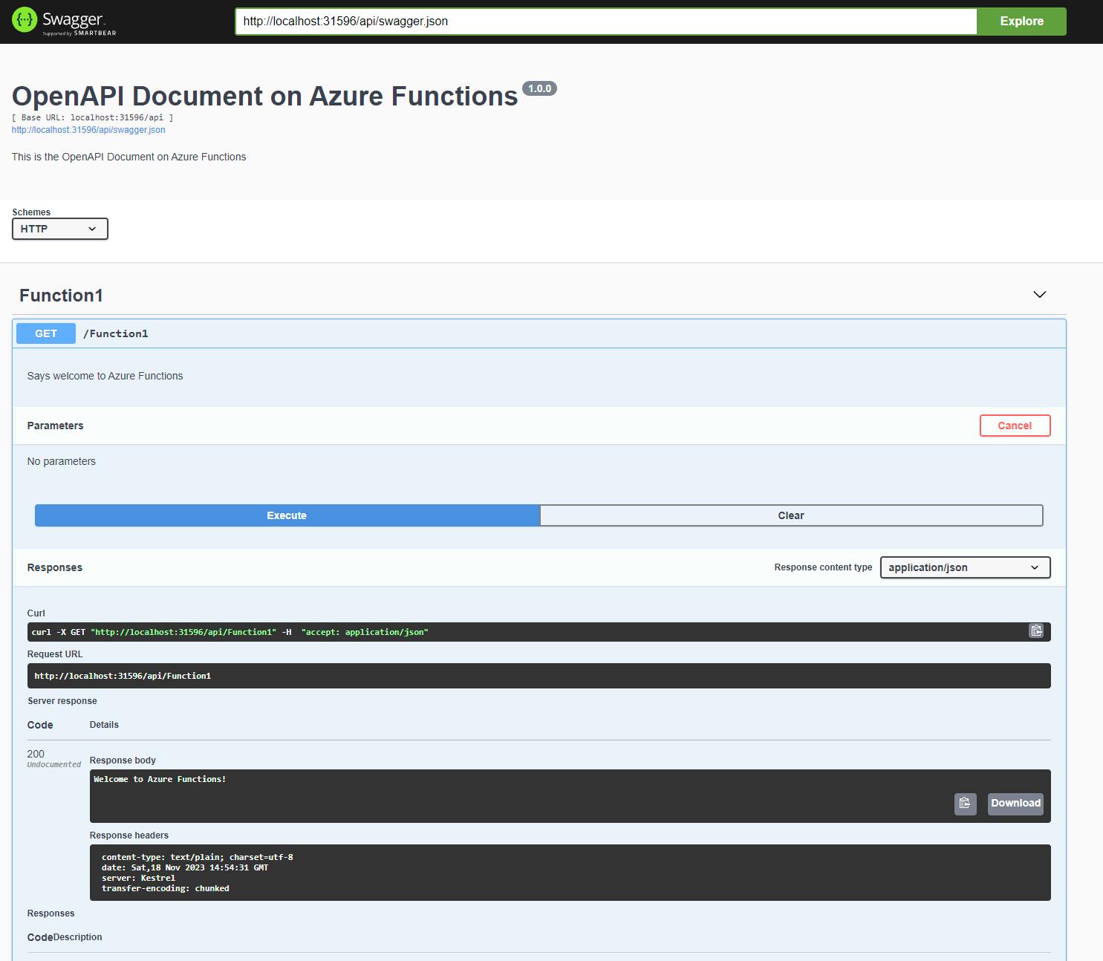This screenshot has height=961, width=1103.
Task: Click the Welcome to Azure Functions response text
Action: [x=160, y=779]
